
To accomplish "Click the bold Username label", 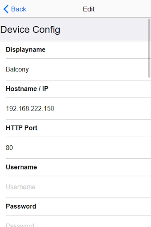I will (21, 167).
